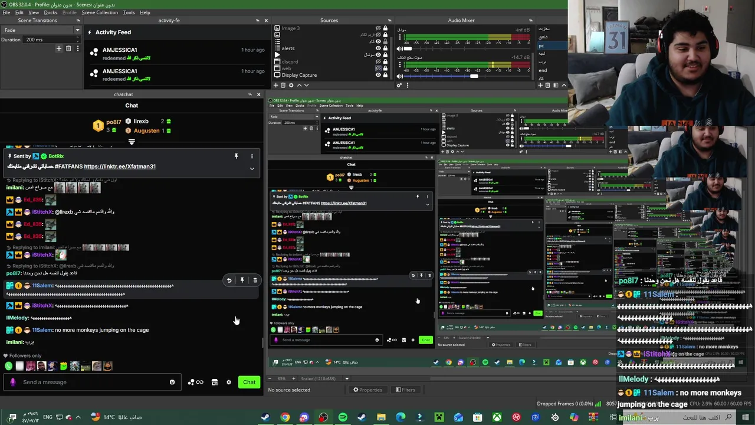The image size is (755, 425).
Task: Set Duration field showing 200 ms
Action: 51,40
